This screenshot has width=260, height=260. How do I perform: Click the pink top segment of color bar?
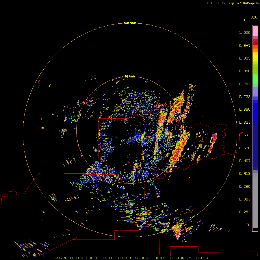255,31
